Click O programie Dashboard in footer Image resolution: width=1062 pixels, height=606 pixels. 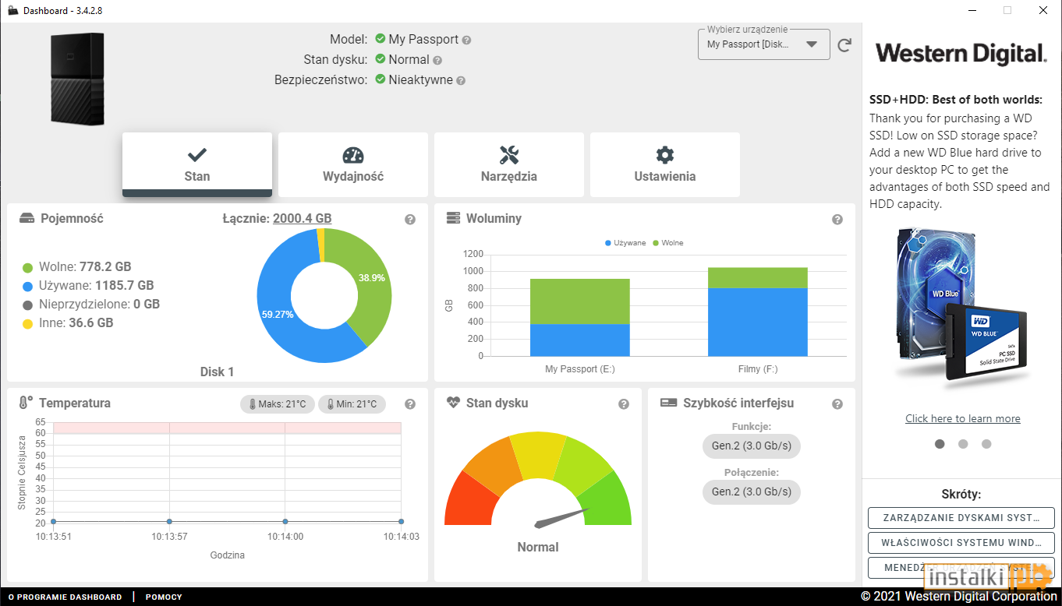pyautogui.click(x=65, y=597)
